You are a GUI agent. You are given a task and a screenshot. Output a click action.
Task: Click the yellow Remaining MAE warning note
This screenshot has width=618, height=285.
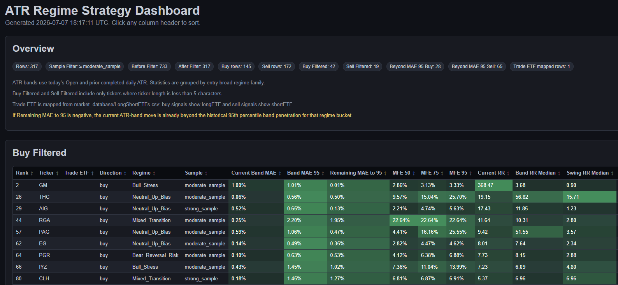[183, 115]
